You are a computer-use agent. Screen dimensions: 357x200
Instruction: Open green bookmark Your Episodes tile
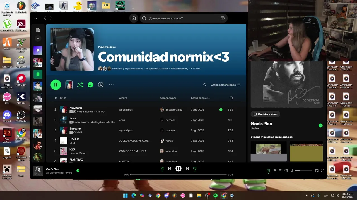coord(38,74)
